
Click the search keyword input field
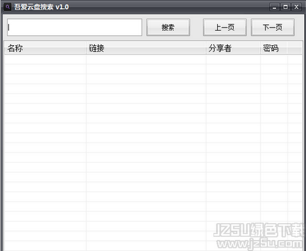coord(75,28)
